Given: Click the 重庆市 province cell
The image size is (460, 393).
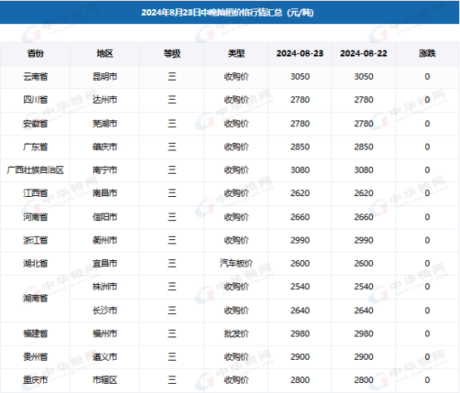Looking at the screenshot, I should (x=35, y=380).
